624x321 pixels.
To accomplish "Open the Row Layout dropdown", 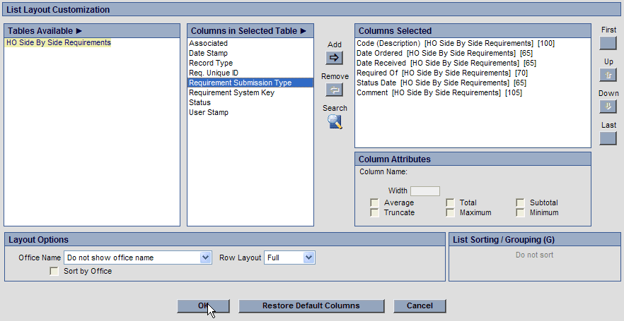I will coord(308,258).
